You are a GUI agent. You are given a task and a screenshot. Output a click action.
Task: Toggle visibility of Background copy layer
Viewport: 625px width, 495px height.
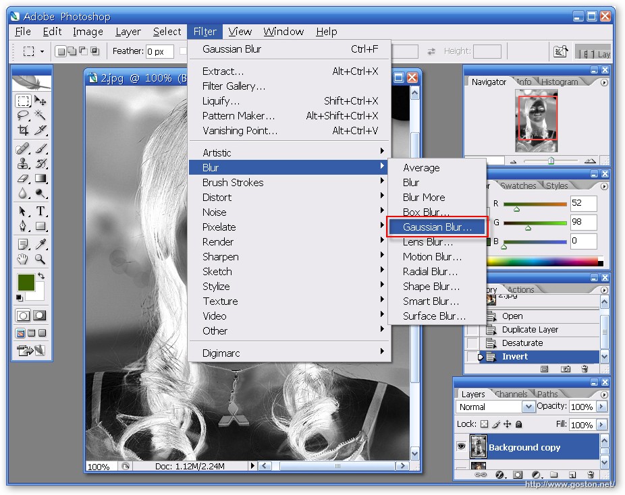(x=461, y=446)
